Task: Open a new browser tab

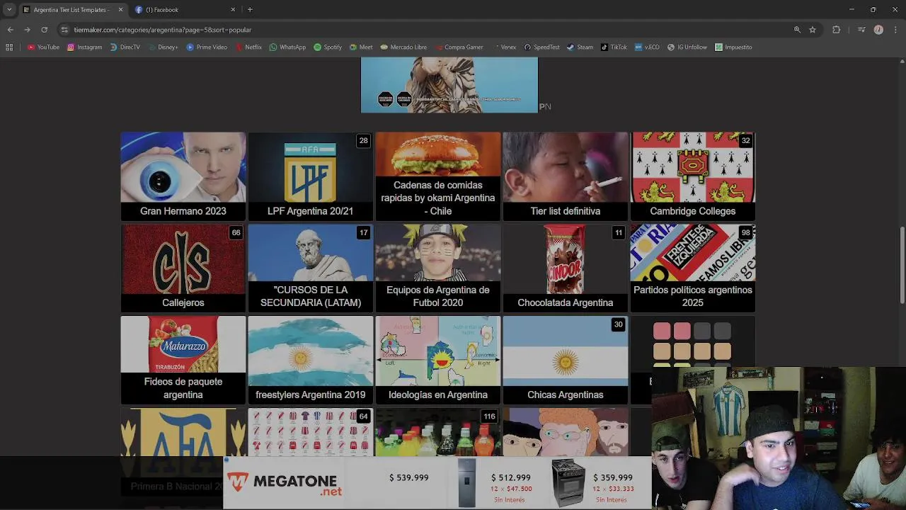Action: click(x=250, y=10)
